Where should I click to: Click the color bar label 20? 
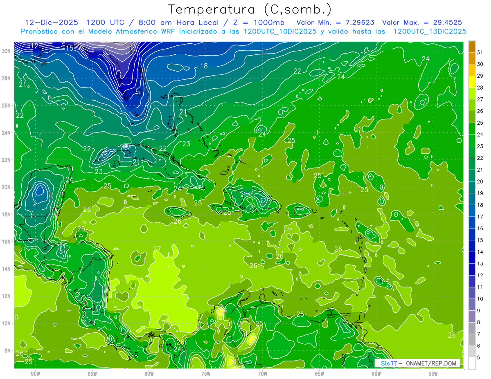click(x=480, y=182)
